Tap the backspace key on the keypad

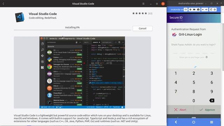[212, 100]
